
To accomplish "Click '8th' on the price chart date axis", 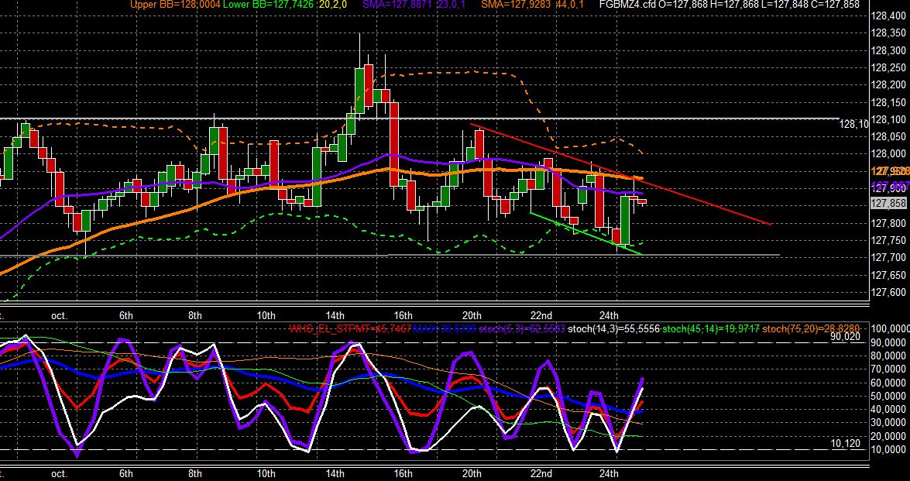I will click(195, 316).
